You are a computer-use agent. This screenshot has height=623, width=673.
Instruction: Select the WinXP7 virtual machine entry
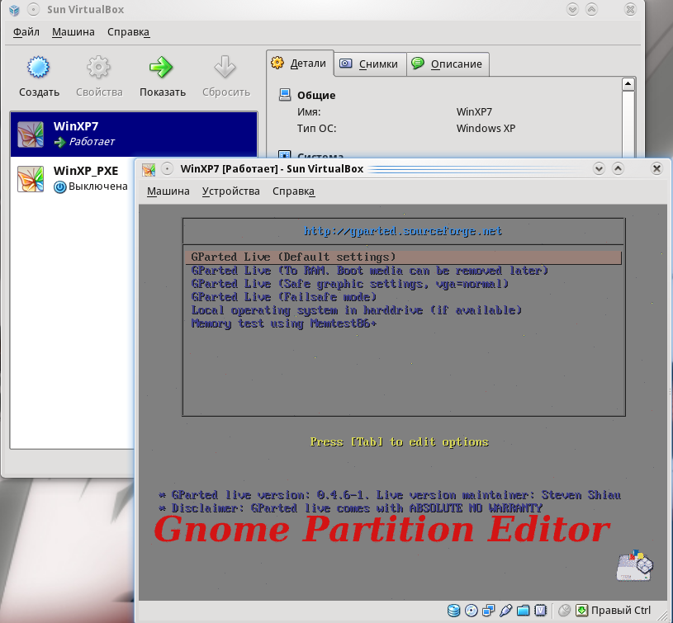click(x=134, y=135)
